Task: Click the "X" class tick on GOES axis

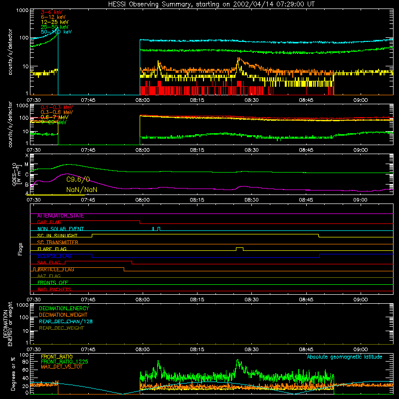Action: [27, 156]
